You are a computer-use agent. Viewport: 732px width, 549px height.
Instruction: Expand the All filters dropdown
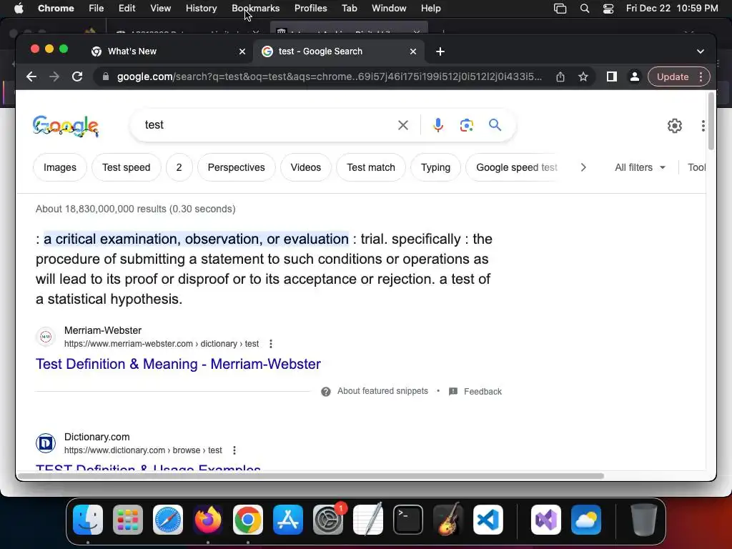pos(640,167)
